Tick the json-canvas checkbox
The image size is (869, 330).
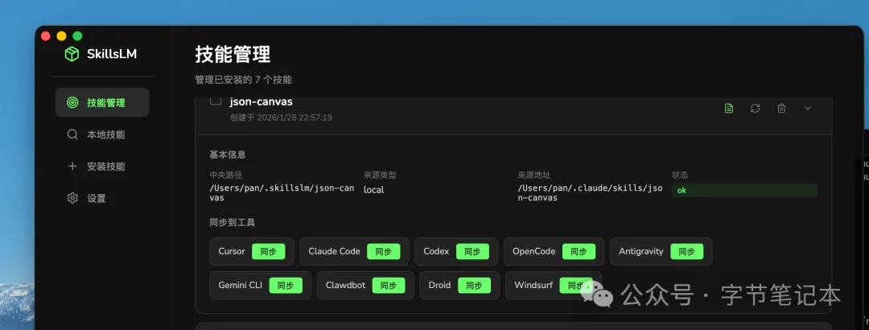tap(216, 101)
